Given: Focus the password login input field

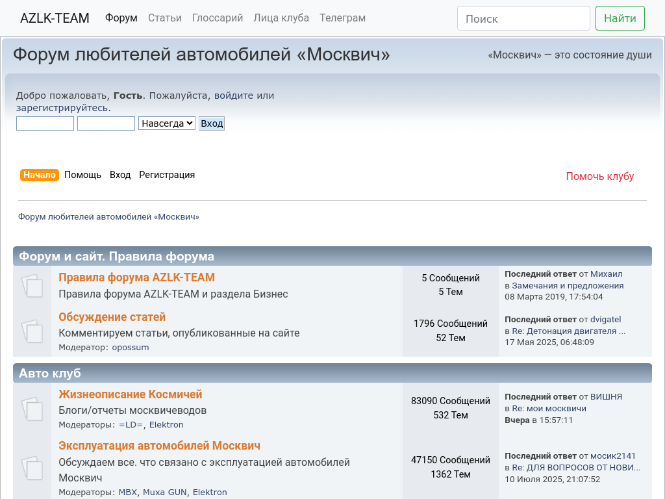Looking at the screenshot, I should click(106, 123).
